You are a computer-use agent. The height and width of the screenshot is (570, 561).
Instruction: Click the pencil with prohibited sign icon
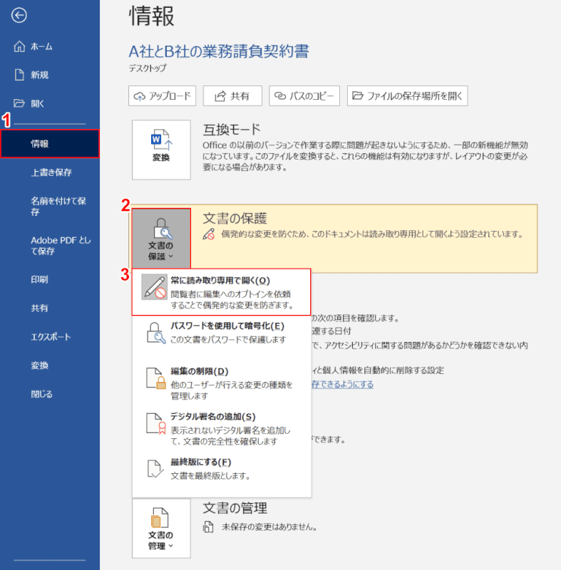click(x=155, y=287)
